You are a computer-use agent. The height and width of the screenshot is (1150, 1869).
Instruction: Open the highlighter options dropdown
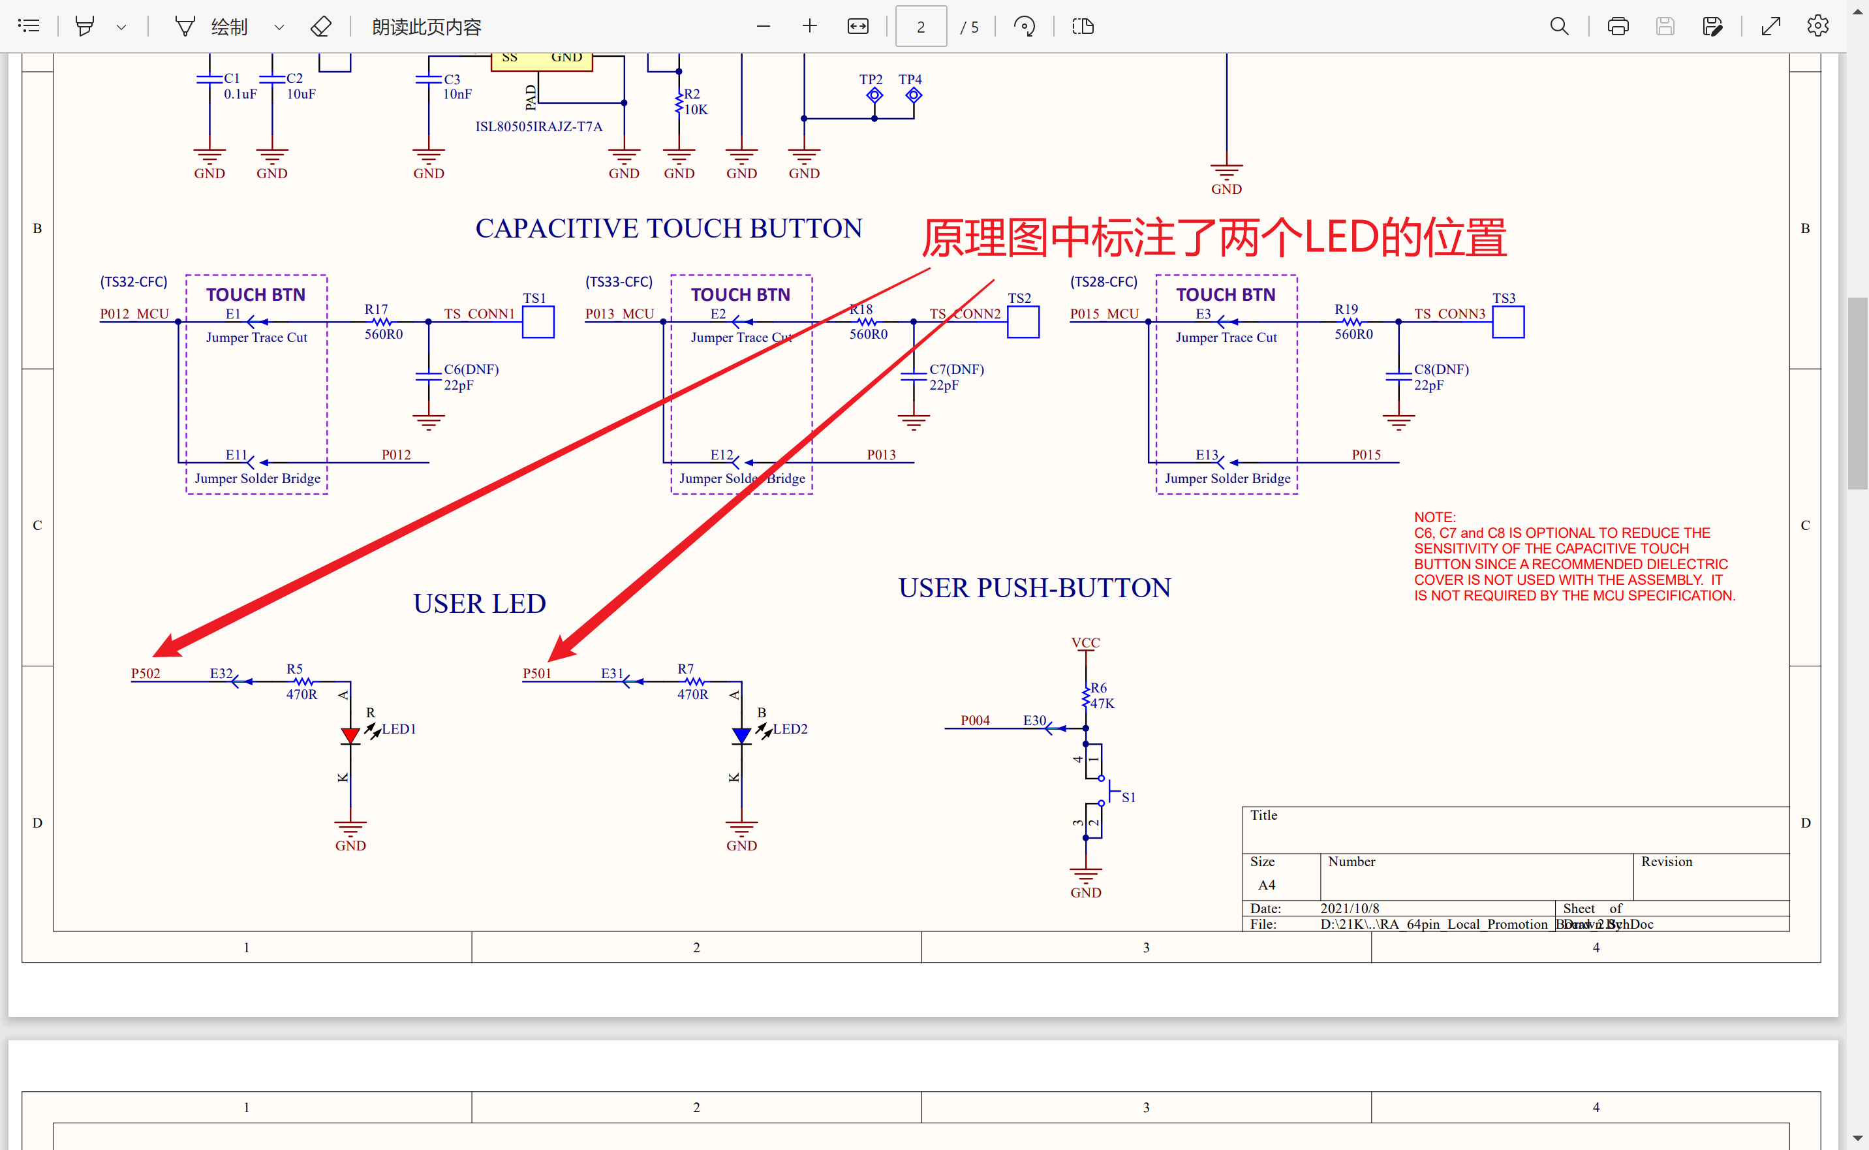[121, 25]
